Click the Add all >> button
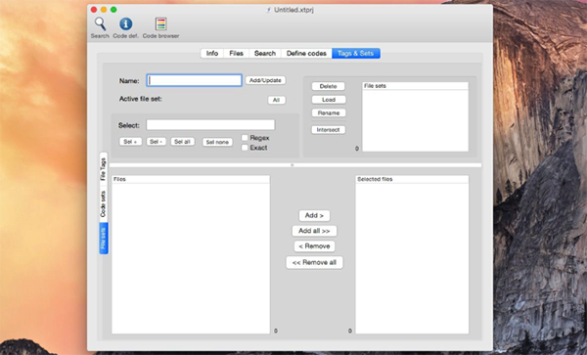 (x=314, y=231)
